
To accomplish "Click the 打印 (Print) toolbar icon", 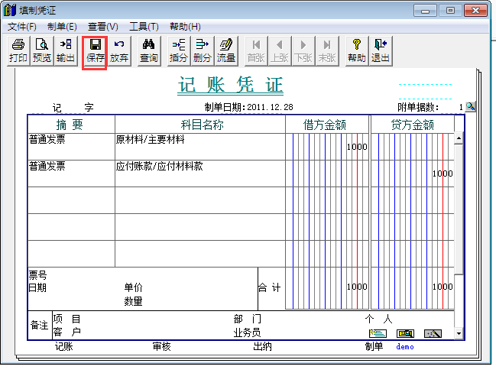I will (x=18, y=50).
